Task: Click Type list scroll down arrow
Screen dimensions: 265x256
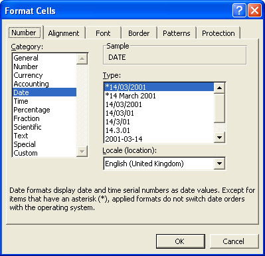Action: click(219, 138)
